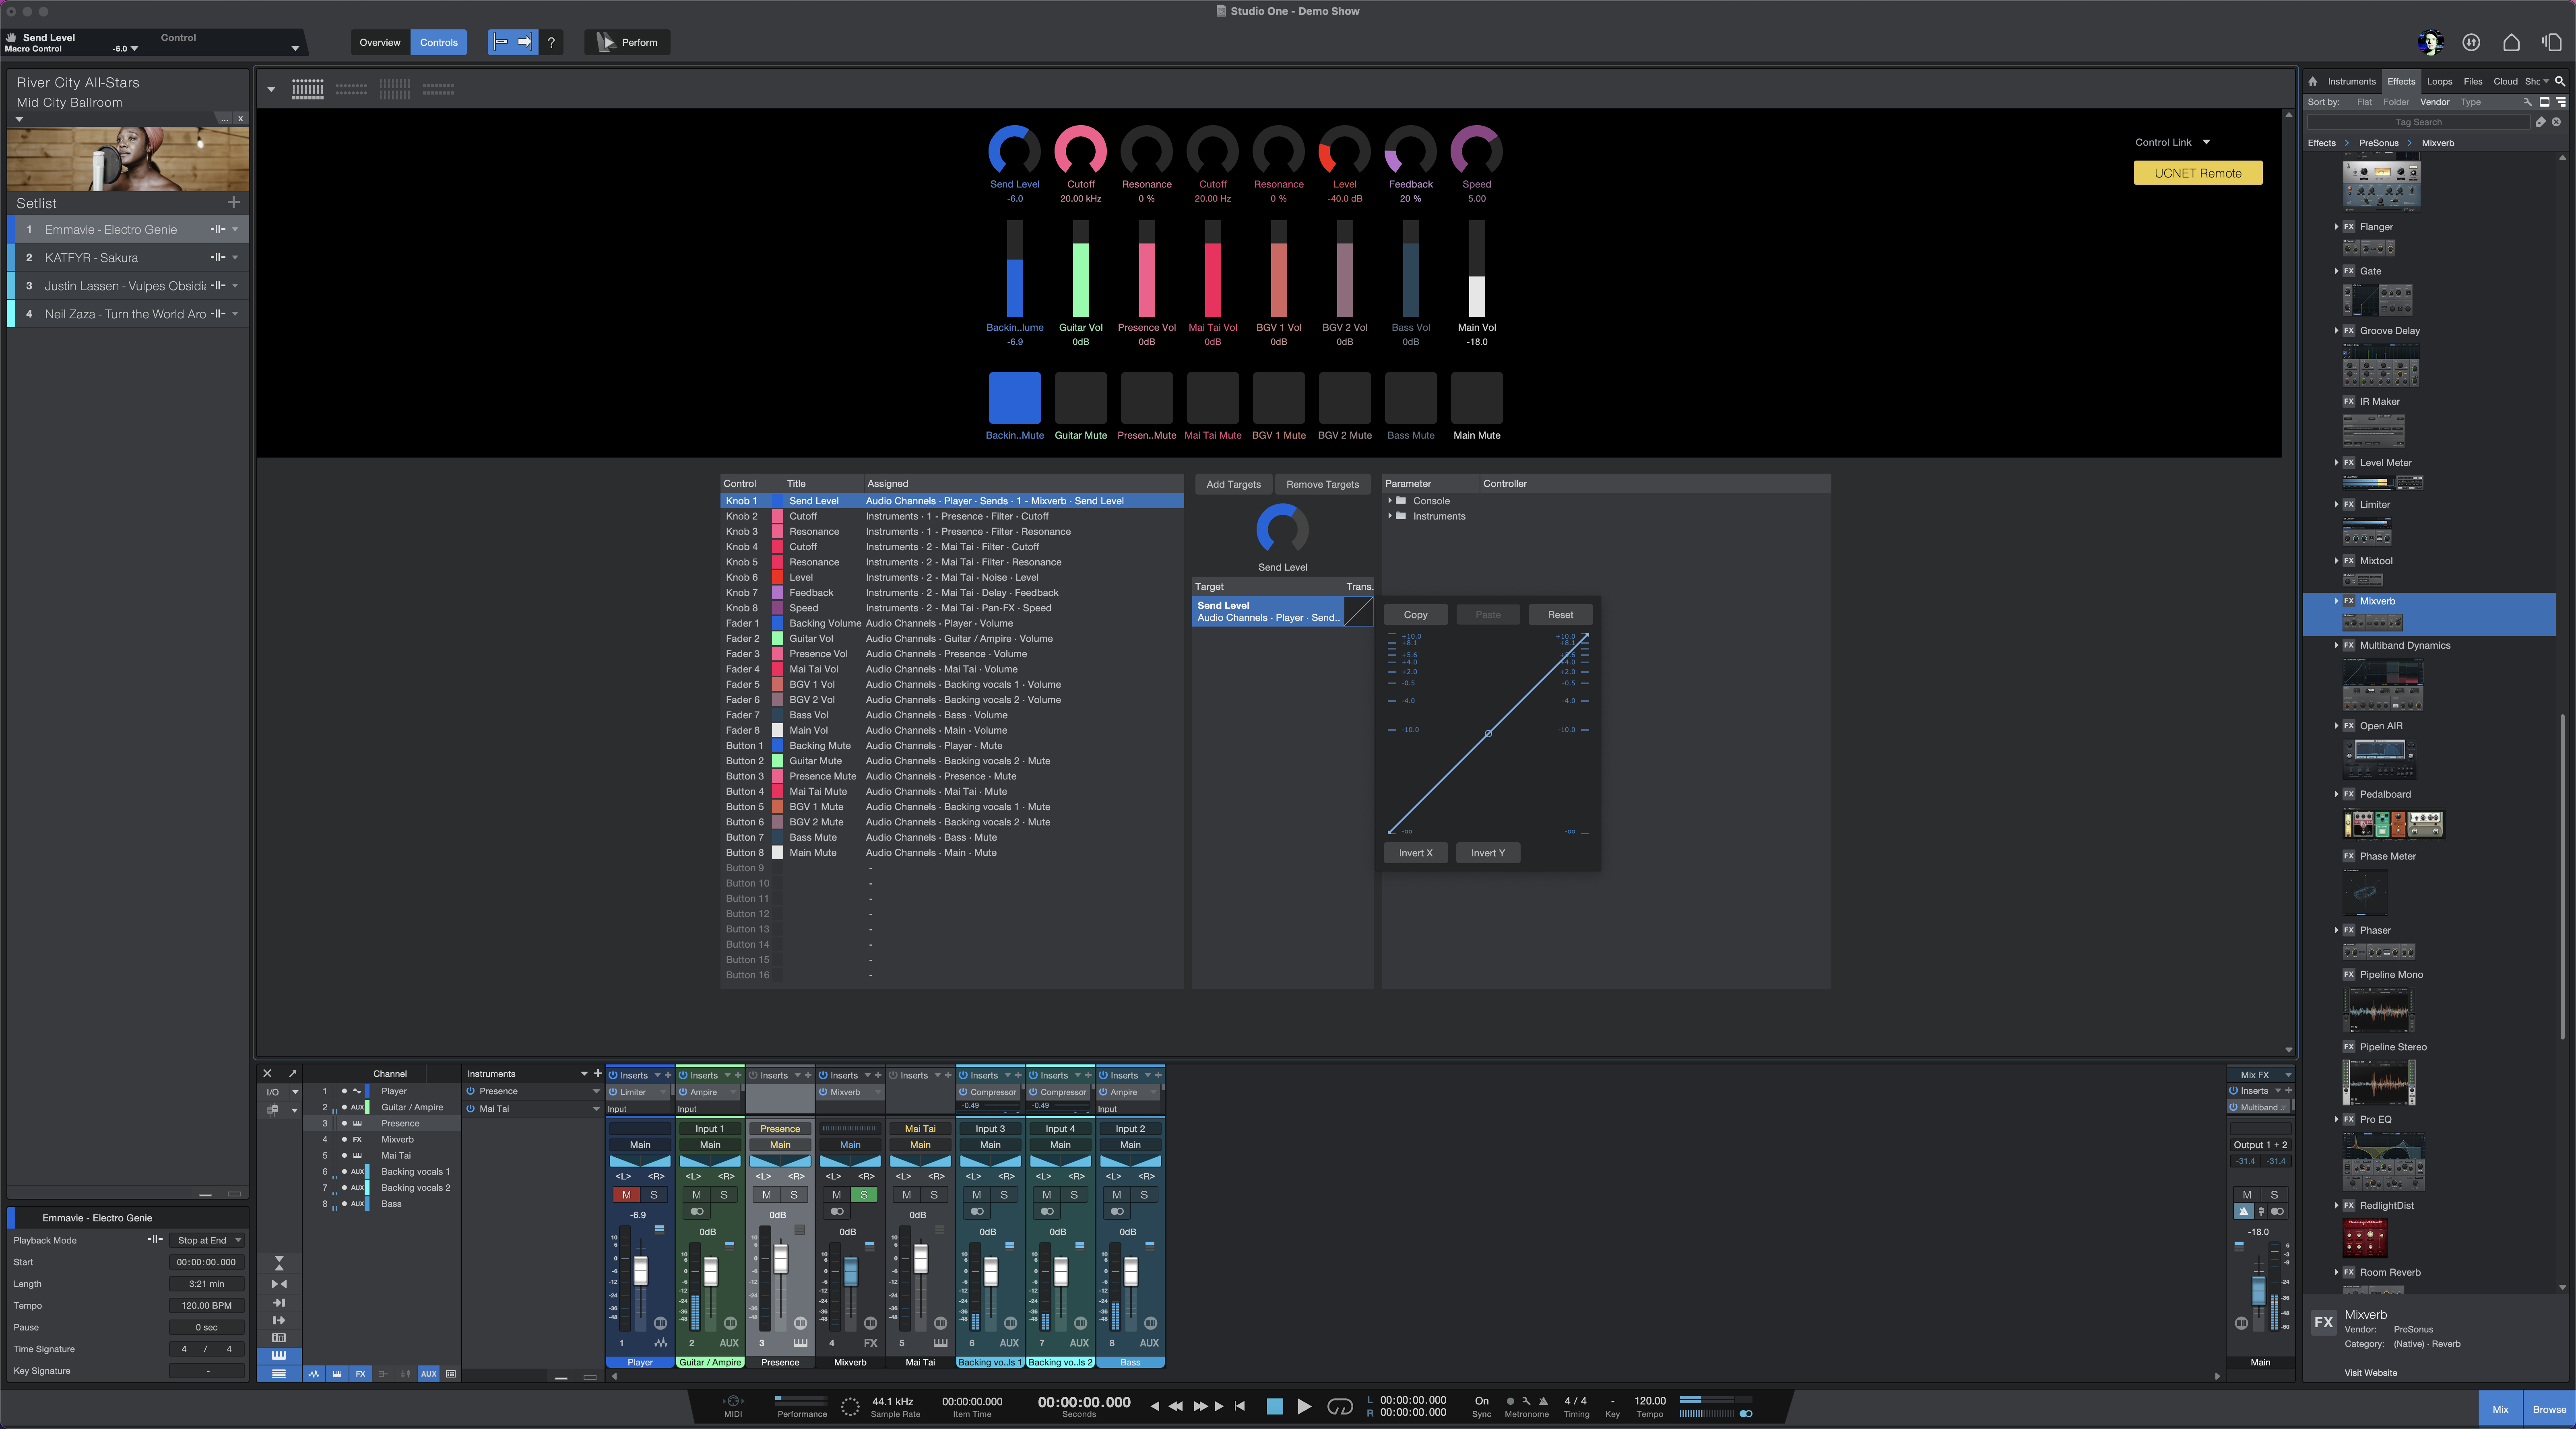This screenshot has height=1429, width=2576.
Task: Add a setlist item with plus icon
Action: tap(233, 202)
